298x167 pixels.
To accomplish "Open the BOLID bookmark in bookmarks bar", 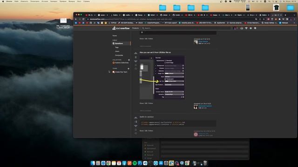I will pos(139,23).
